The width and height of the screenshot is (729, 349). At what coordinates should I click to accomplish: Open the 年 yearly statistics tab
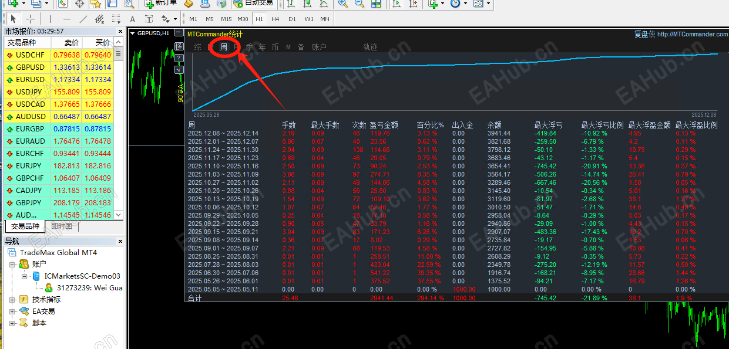point(262,47)
